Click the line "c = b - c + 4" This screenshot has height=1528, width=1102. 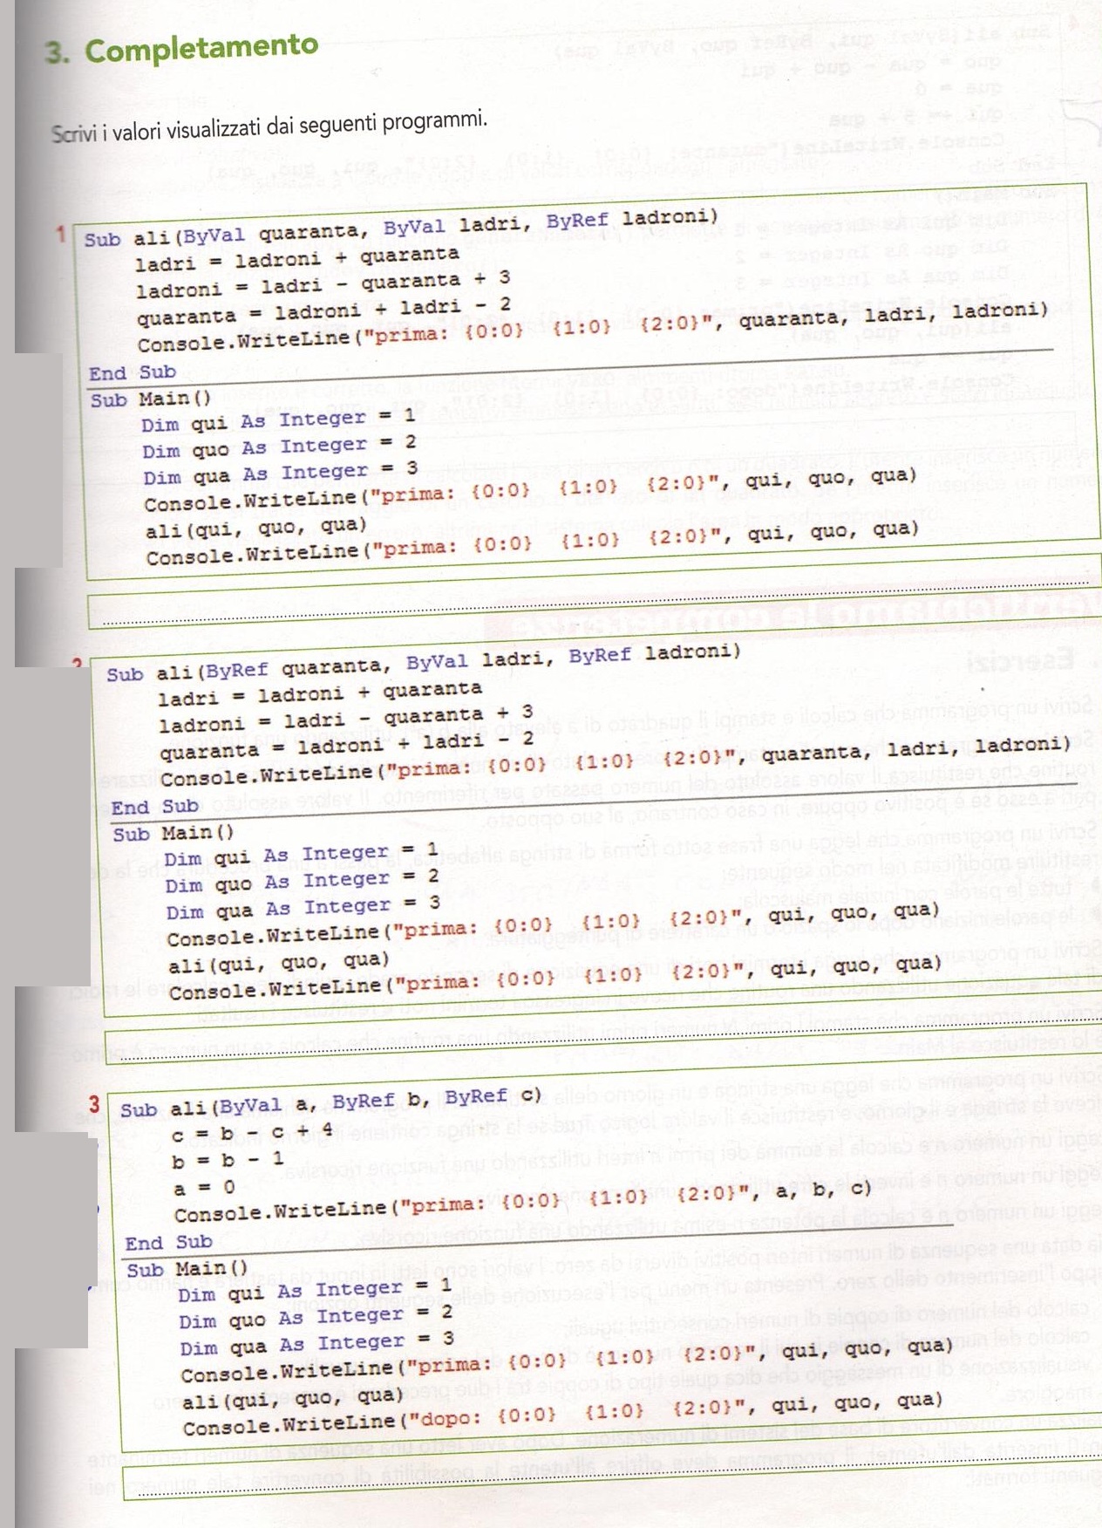click(x=253, y=1133)
